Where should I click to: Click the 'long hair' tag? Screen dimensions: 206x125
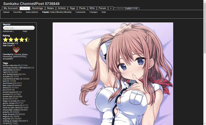7,119
